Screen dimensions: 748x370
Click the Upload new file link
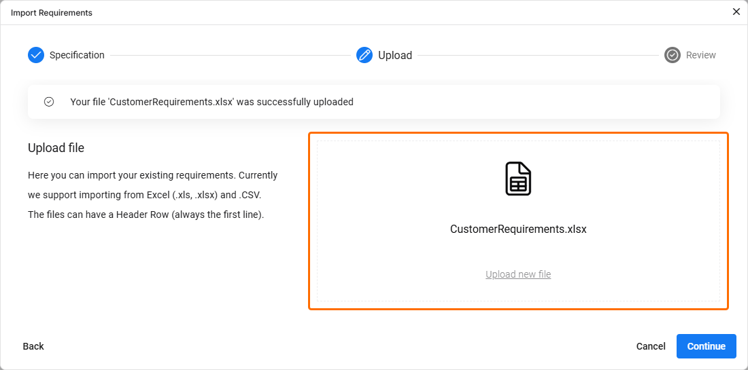coord(518,274)
